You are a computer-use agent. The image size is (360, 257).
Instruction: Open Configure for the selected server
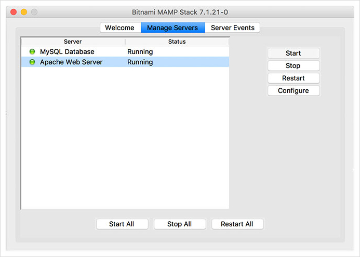294,91
